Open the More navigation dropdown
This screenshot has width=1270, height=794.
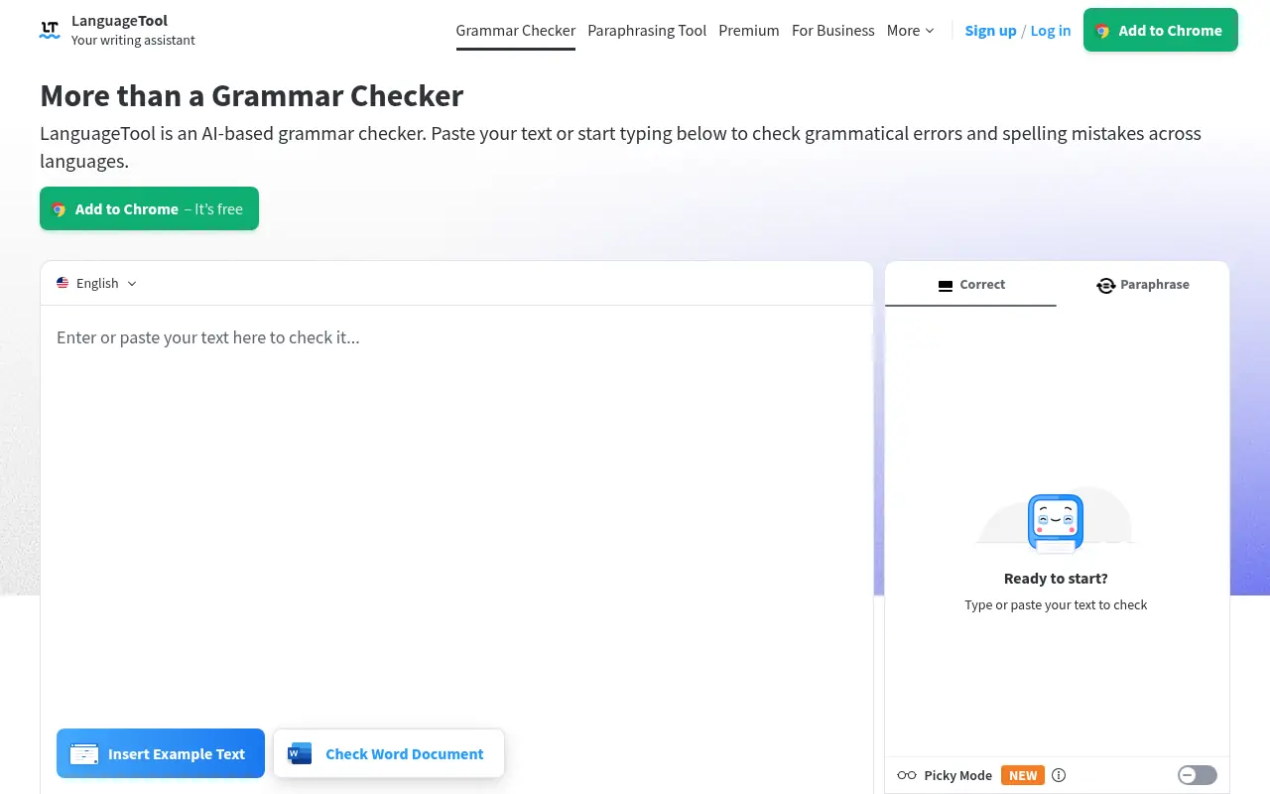click(909, 31)
